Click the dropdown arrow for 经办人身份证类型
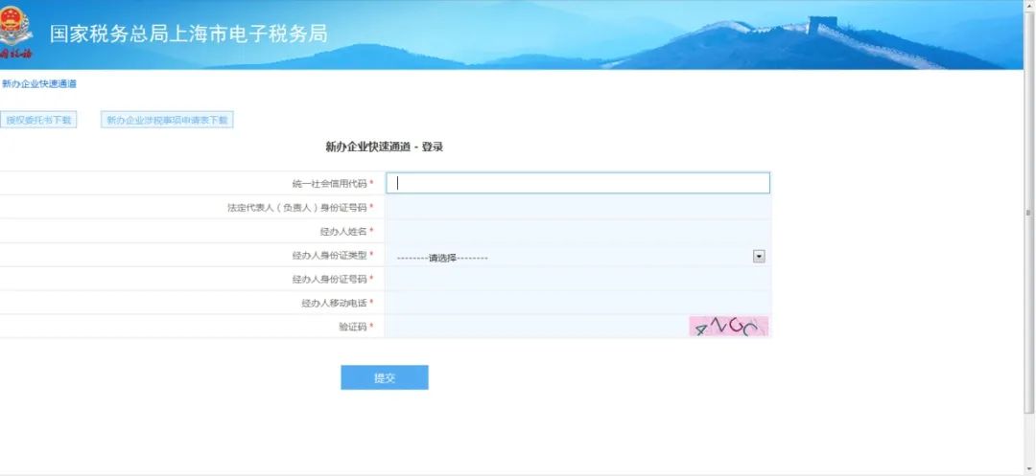The image size is (1036, 476). 759,257
